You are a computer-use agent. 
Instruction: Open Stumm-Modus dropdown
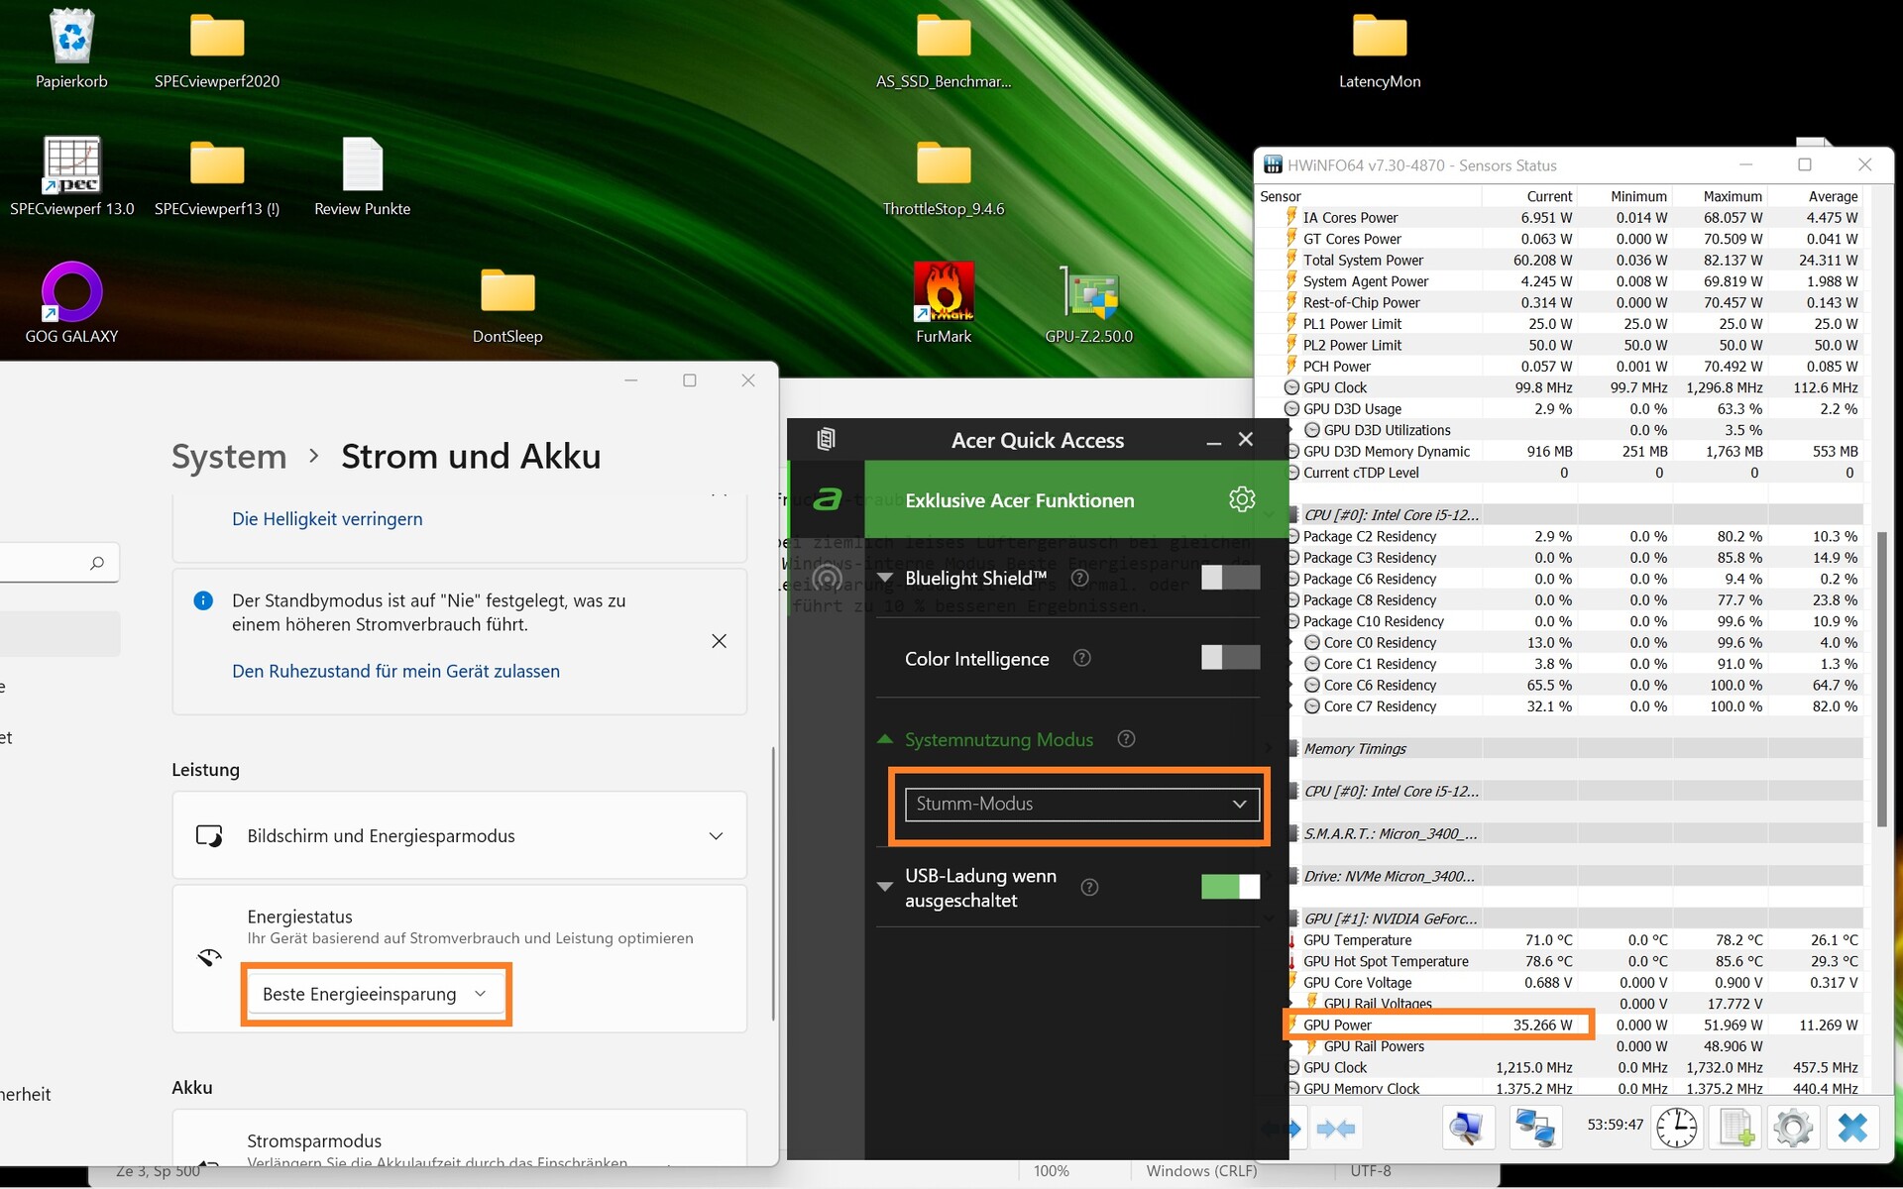(x=1082, y=805)
